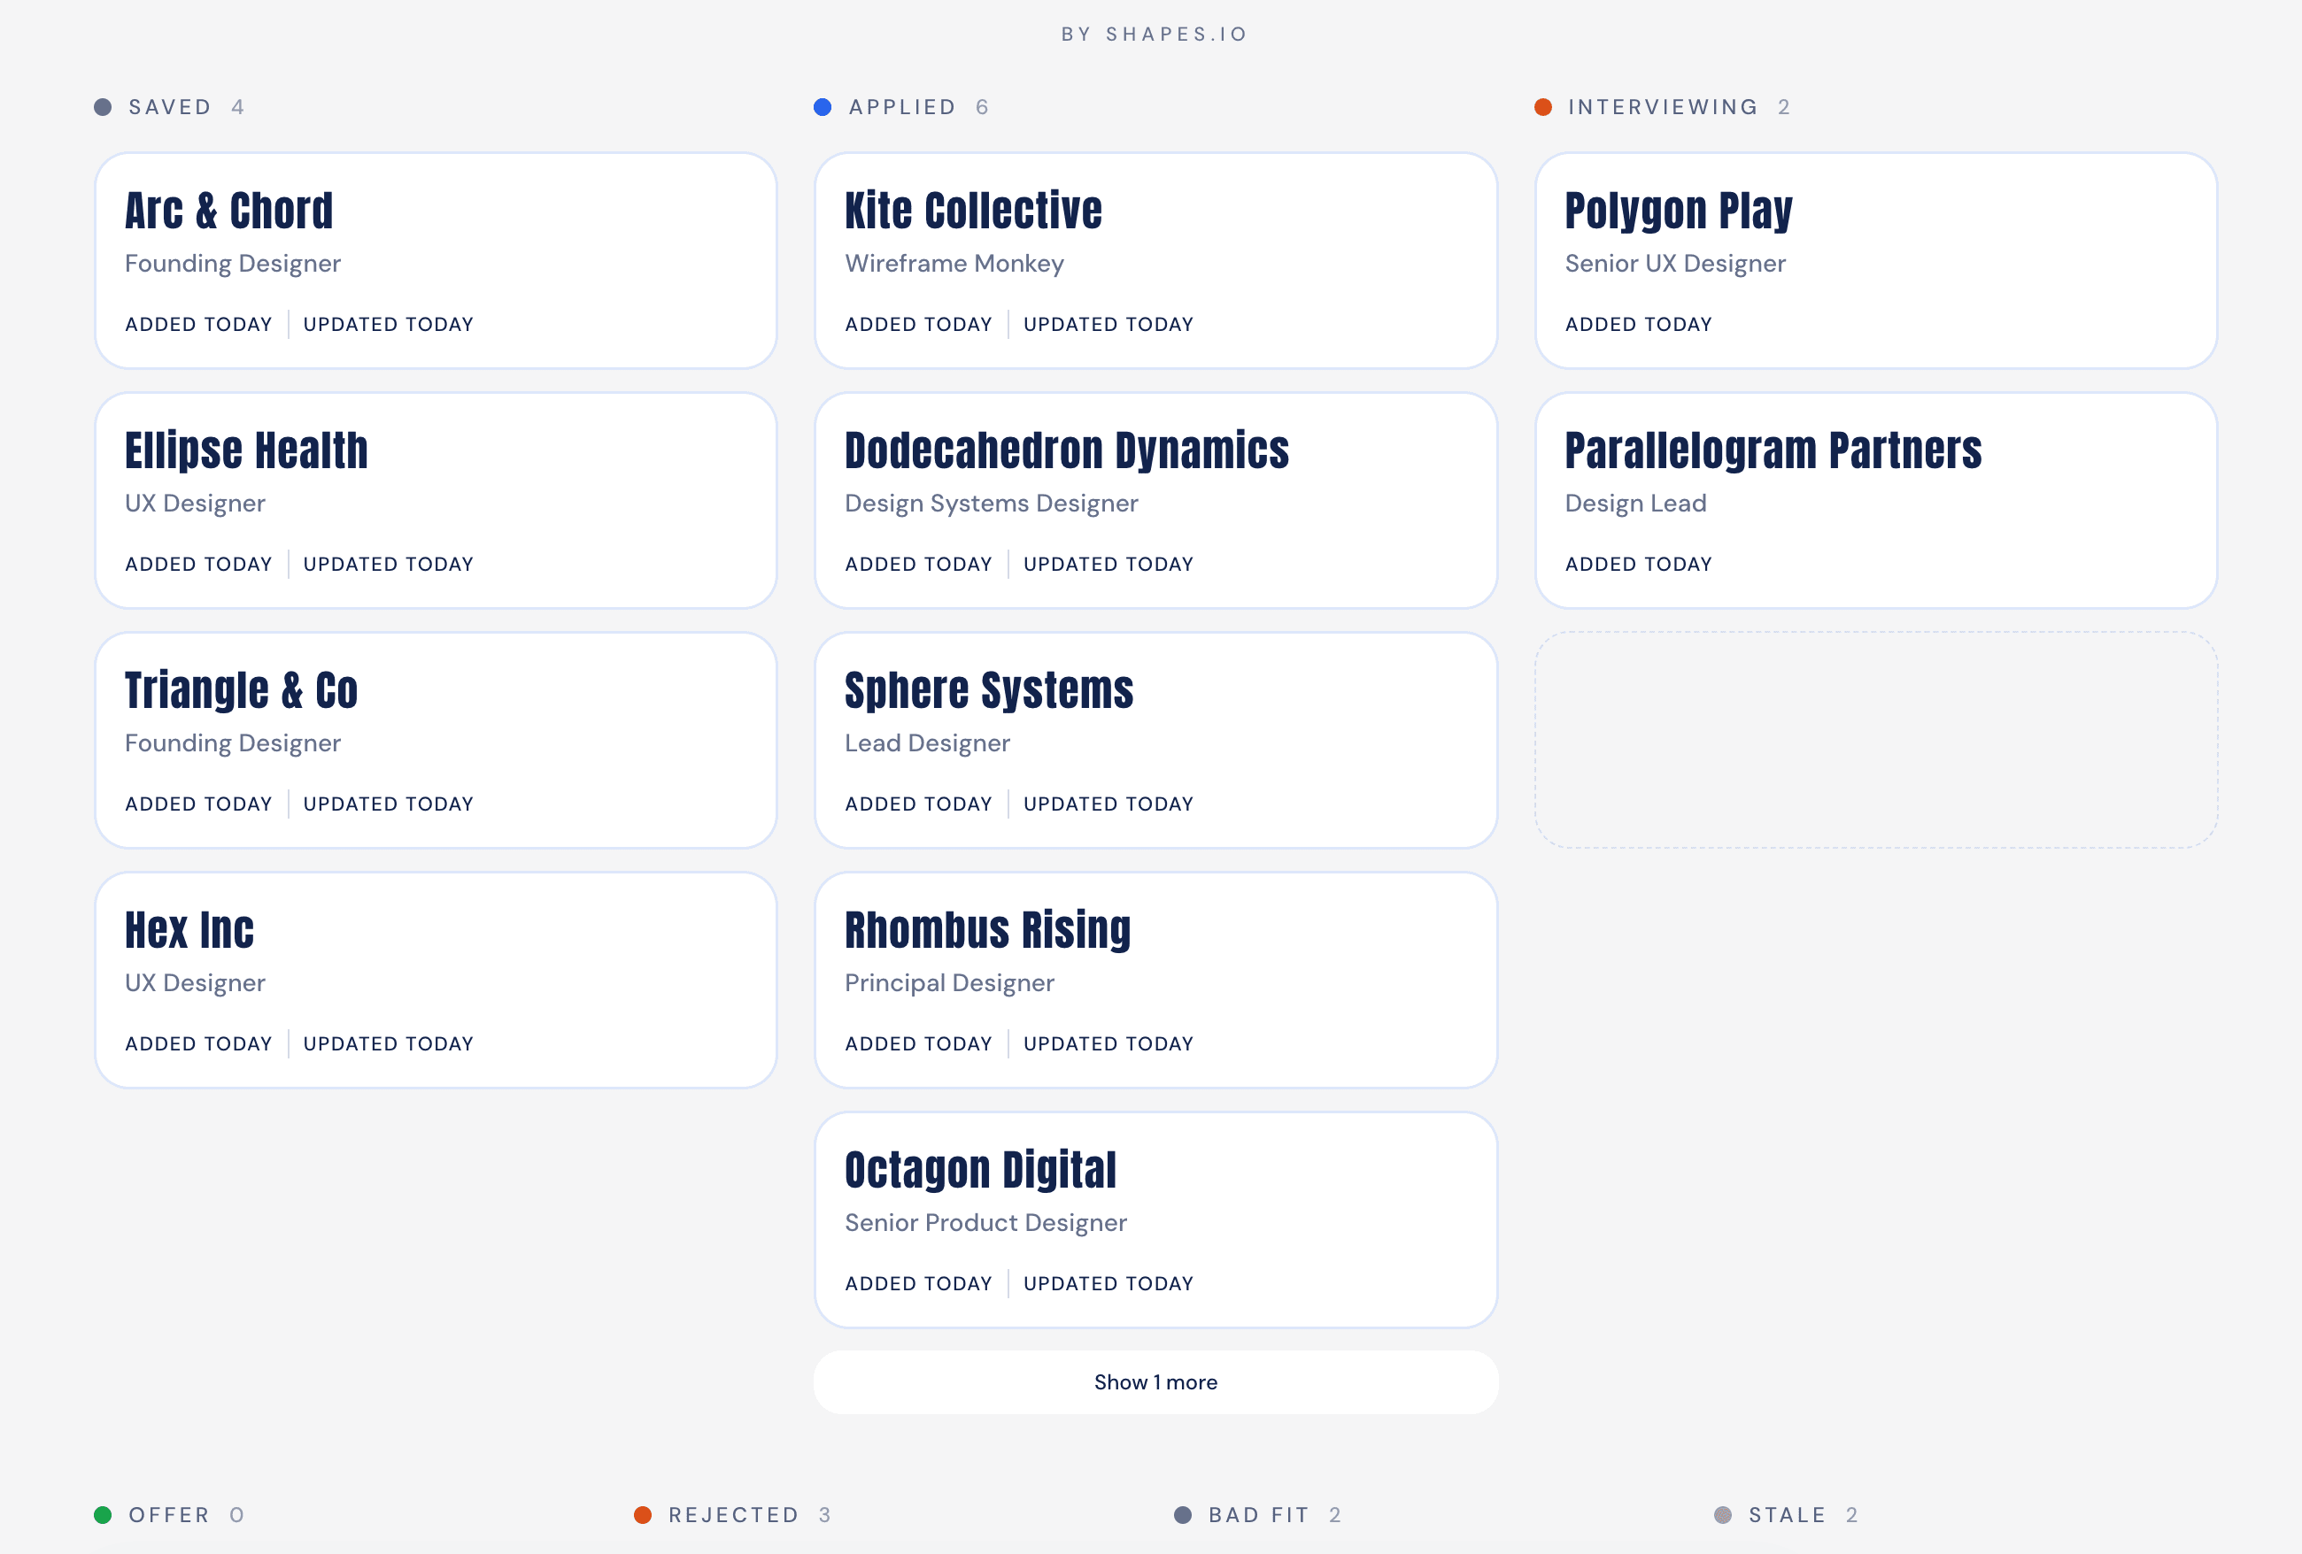Screen dimensions: 2302x1554
Task: Click the orange dot beside INTERVIEWING
Action: pos(1542,107)
